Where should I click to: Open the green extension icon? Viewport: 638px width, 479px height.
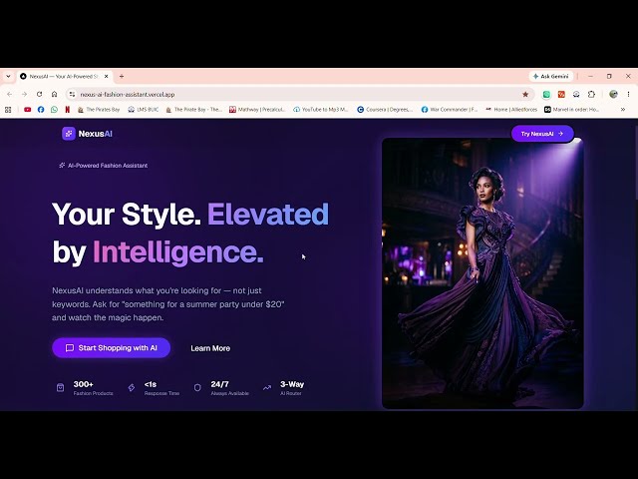(x=546, y=94)
